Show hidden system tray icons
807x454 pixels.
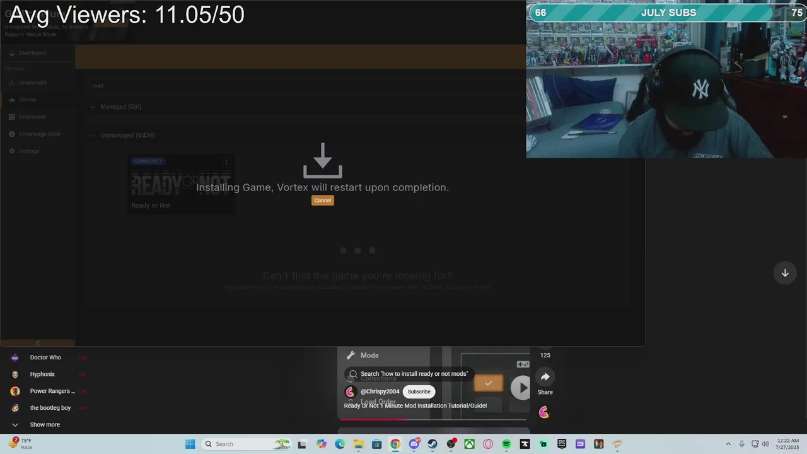[x=728, y=444]
